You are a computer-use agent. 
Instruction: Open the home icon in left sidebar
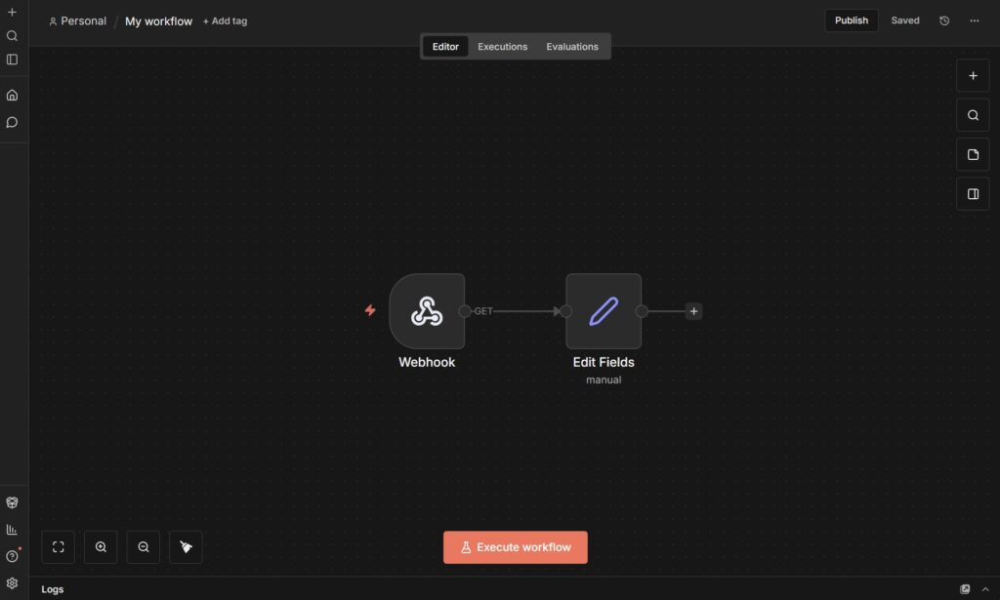[13, 95]
